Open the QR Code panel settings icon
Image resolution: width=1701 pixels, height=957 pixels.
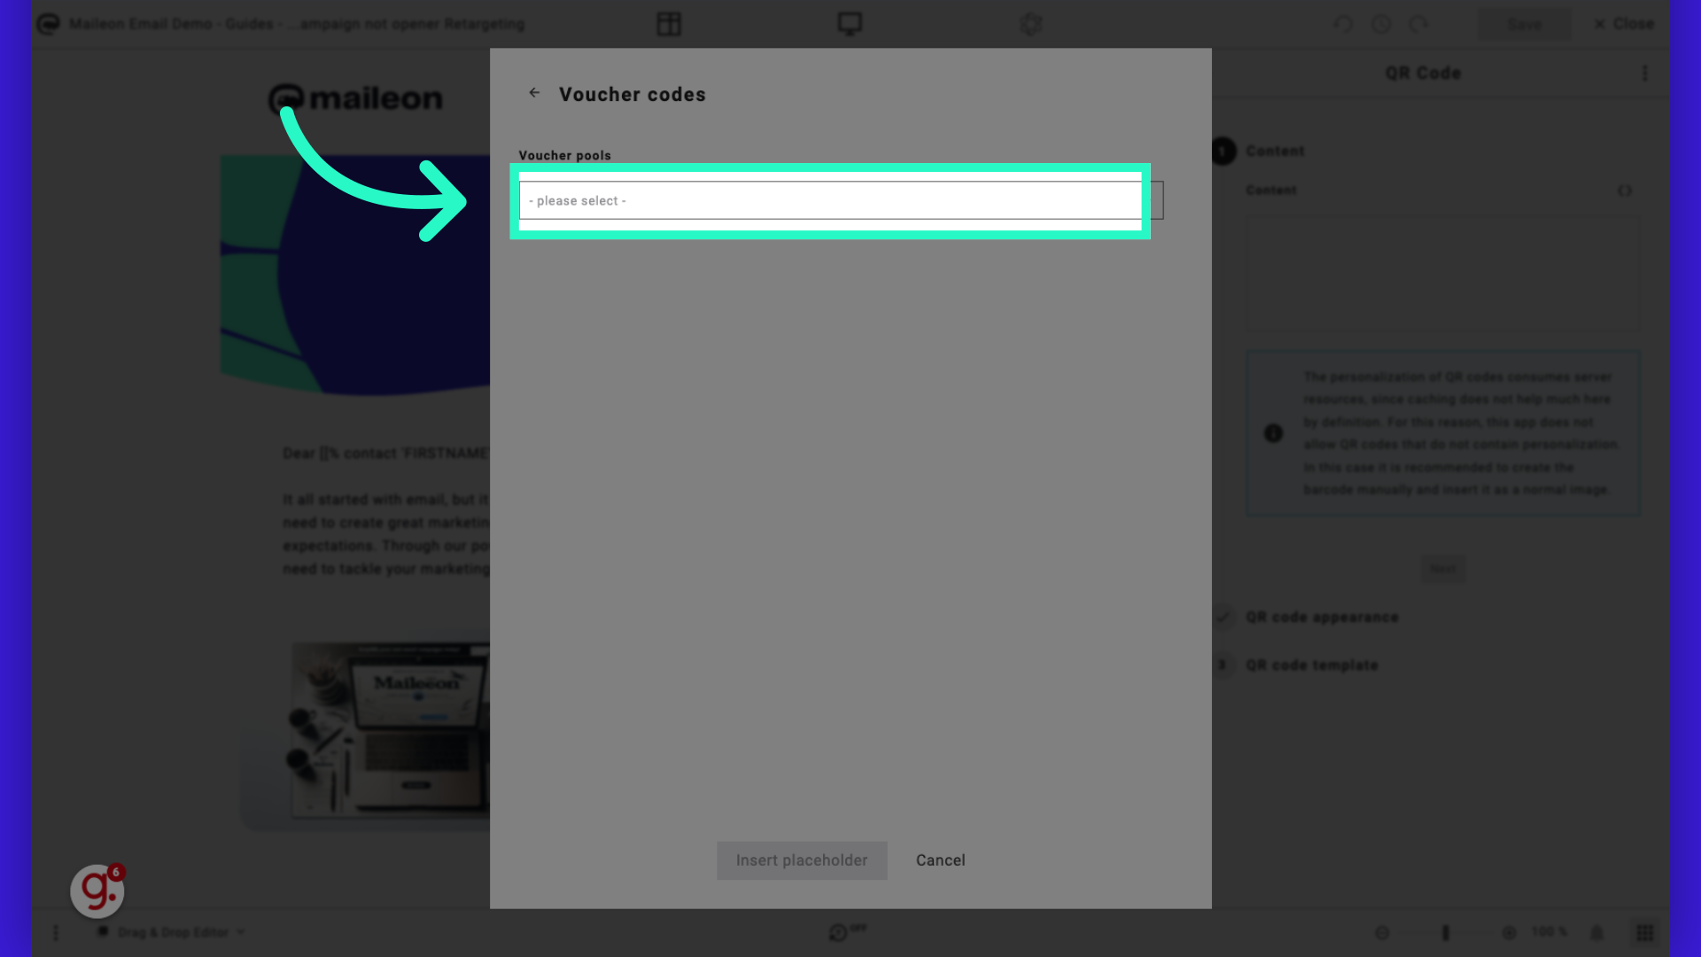1643,73
